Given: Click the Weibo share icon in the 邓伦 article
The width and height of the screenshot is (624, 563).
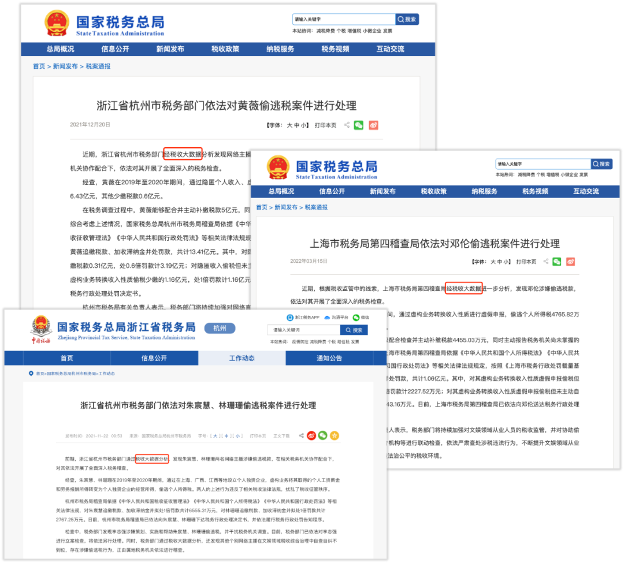Looking at the screenshot, I should click(x=570, y=262).
